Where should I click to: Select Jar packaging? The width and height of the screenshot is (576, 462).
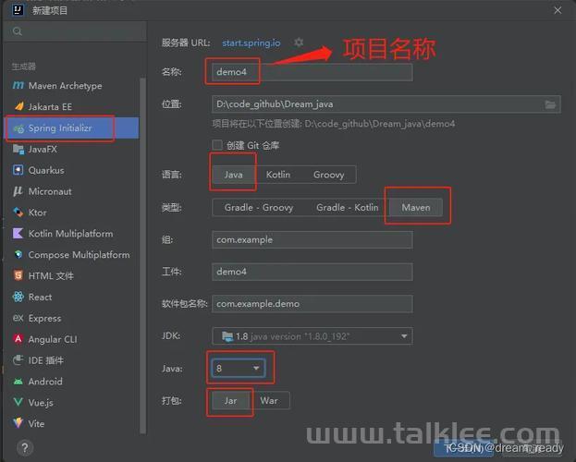coord(231,401)
